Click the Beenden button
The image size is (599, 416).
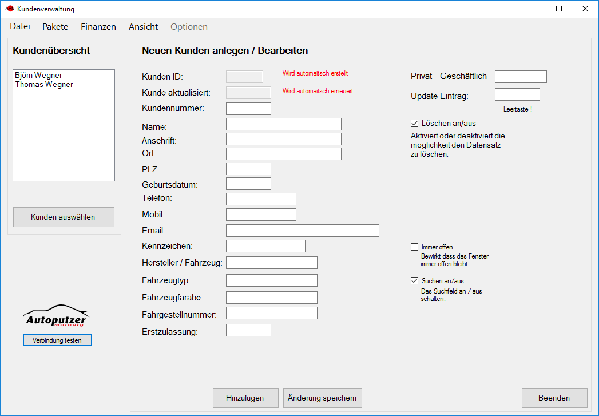pos(554,398)
